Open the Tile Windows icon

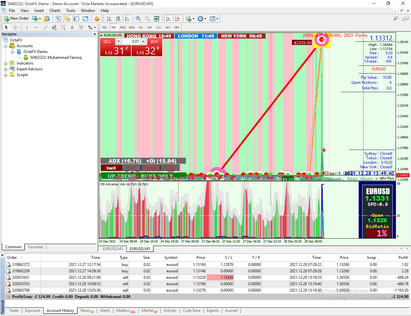[156, 19]
